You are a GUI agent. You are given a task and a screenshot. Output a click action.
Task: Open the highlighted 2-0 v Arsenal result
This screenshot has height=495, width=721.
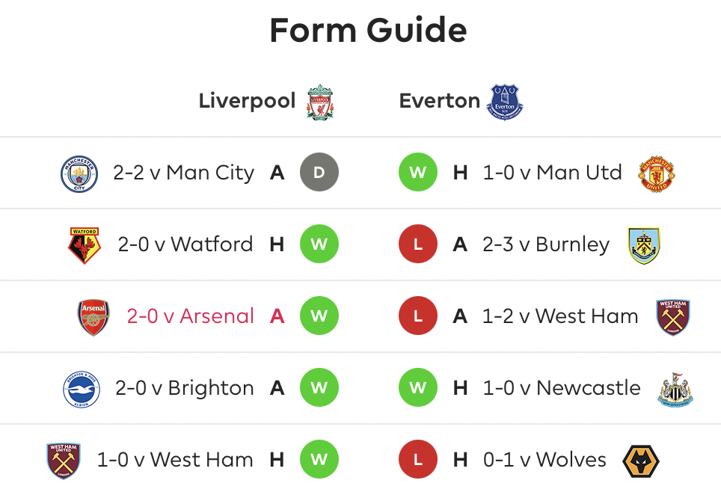tap(191, 316)
